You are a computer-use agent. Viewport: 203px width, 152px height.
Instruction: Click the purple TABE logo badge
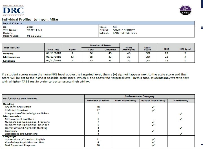coord(185,10)
